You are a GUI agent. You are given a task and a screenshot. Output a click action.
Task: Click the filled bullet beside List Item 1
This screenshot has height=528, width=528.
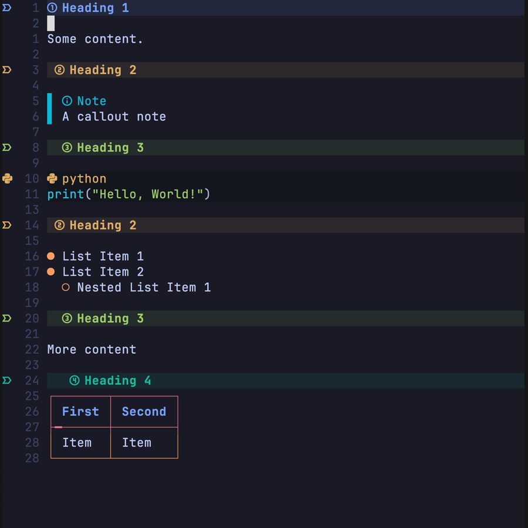pyautogui.click(x=50, y=256)
